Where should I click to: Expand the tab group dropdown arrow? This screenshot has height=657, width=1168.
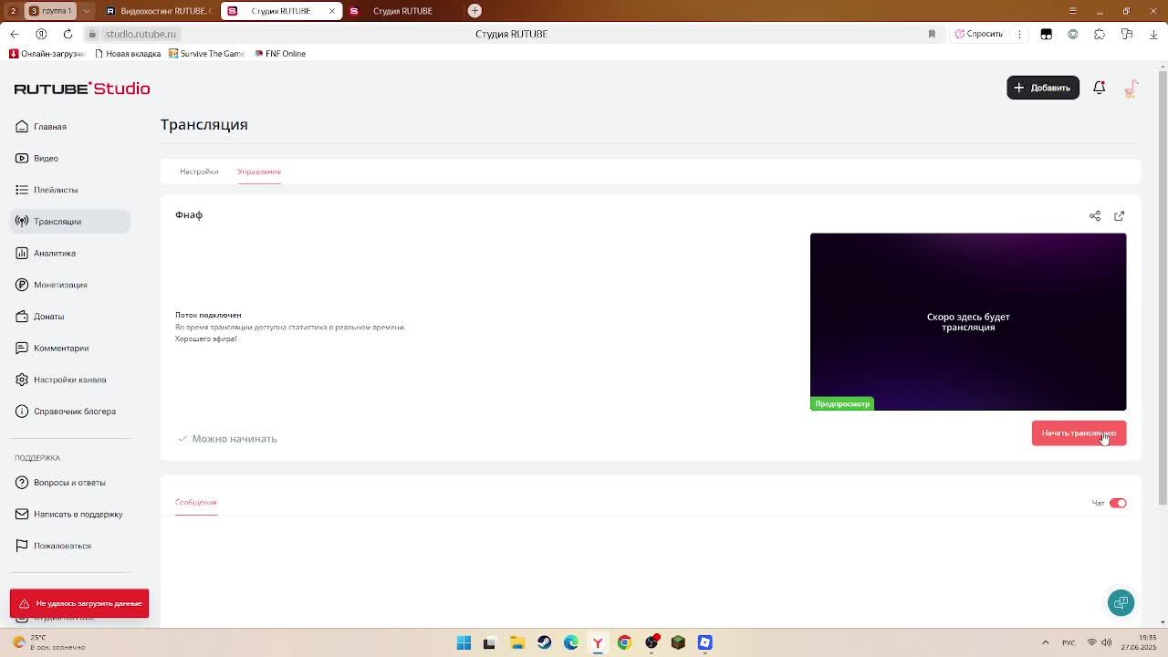click(87, 11)
